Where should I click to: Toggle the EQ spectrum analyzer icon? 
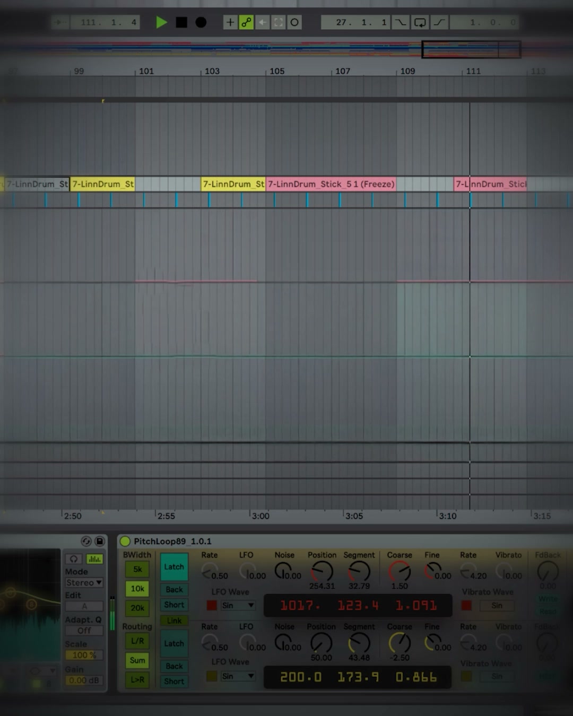click(94, 559)
